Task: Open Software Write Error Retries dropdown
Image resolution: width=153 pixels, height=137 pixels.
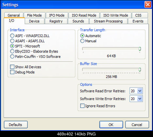Action: (140, 99)
